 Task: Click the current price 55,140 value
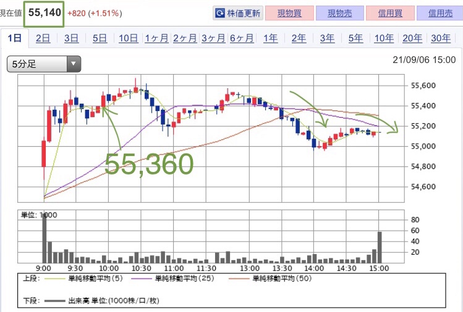point(45,13)
